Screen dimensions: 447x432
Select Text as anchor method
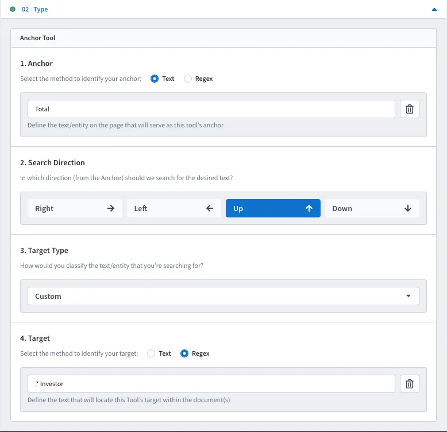click(x=155, y=79)
